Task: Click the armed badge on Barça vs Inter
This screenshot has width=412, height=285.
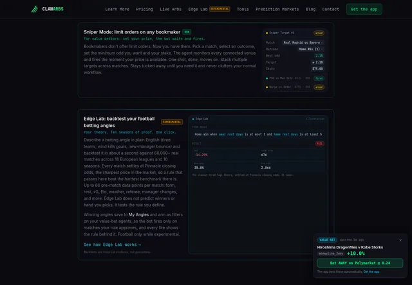Action: (319, 87)
